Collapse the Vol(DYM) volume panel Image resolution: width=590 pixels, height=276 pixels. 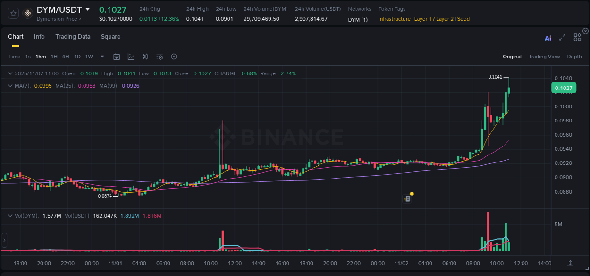point(10,215)
